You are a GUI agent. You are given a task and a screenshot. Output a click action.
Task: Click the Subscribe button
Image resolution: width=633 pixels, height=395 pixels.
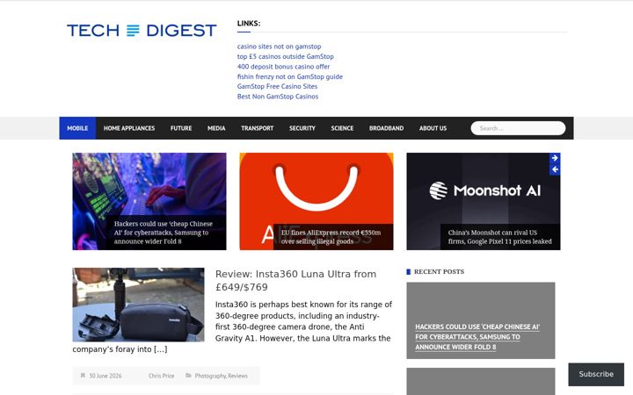(596, 374)
